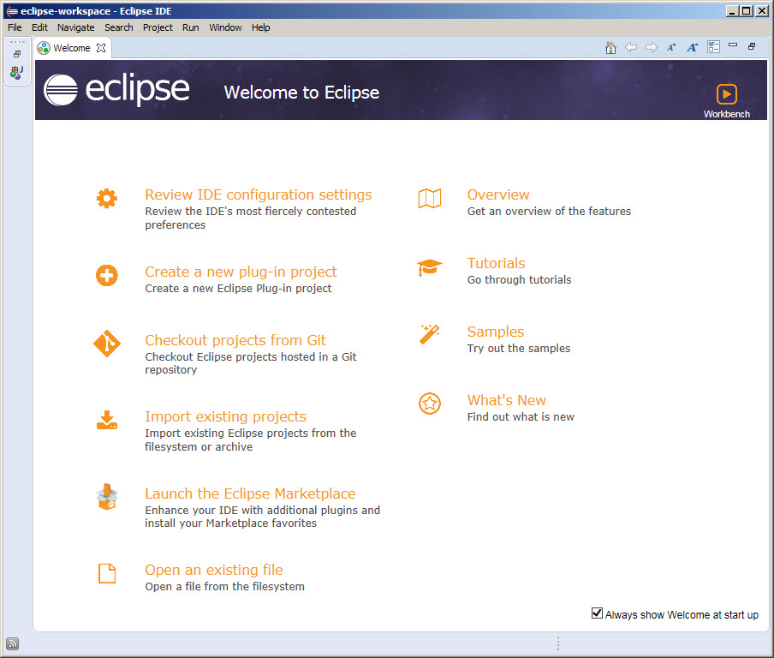Image resolution: width=774 pixels, height=658 pixels.
Task: Open the Create a new plug-in project link
Action: [241, 272]
